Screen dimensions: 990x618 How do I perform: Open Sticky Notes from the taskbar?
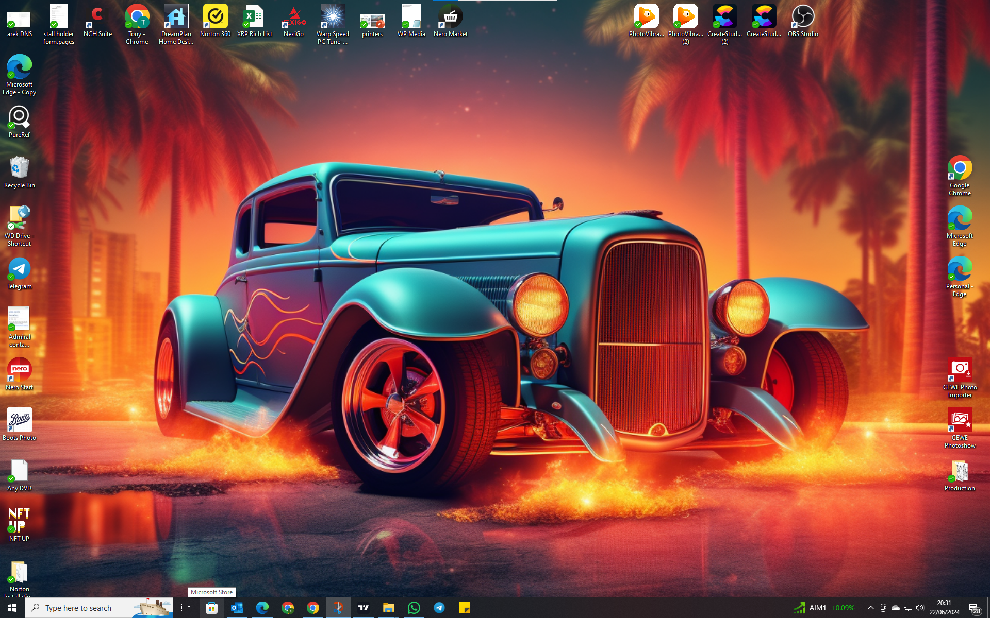[464, 608]
